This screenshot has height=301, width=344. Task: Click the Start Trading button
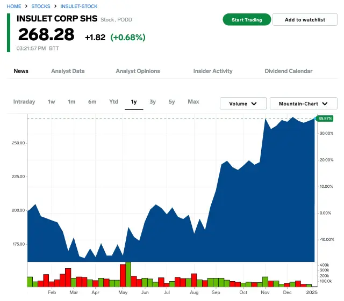pos(247,20)
